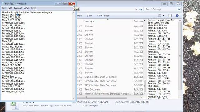The image size is (200, 112).
Task: Select the Shortcut row dated 11/9
Action: tap(110, 60)
